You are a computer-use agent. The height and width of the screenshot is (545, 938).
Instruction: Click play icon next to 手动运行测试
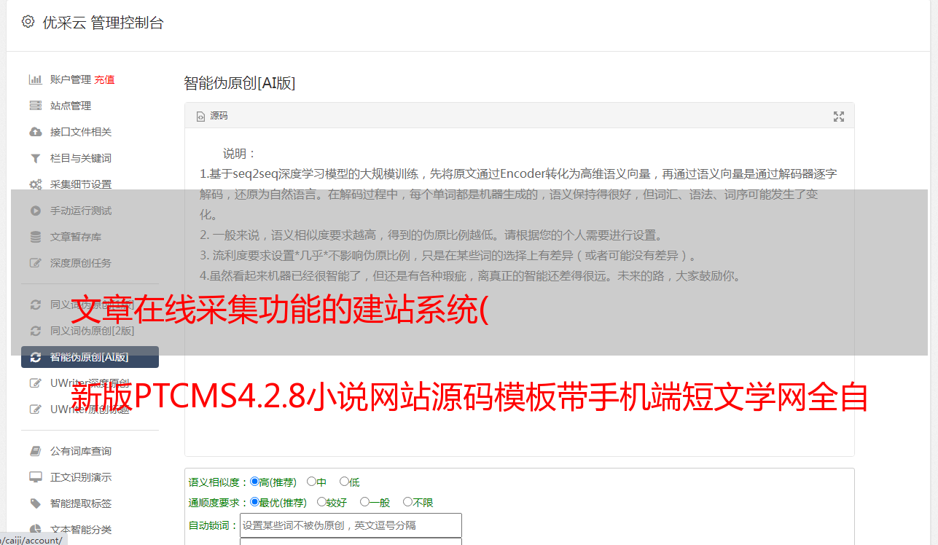coord(35,211)
